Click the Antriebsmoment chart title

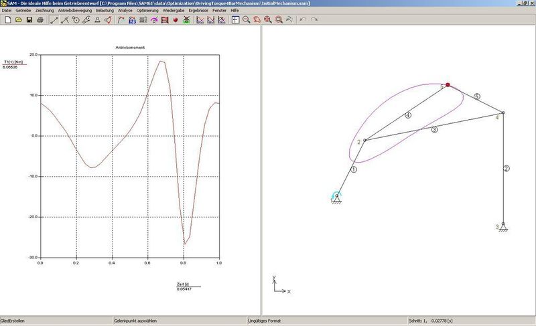tap(130, 48)
